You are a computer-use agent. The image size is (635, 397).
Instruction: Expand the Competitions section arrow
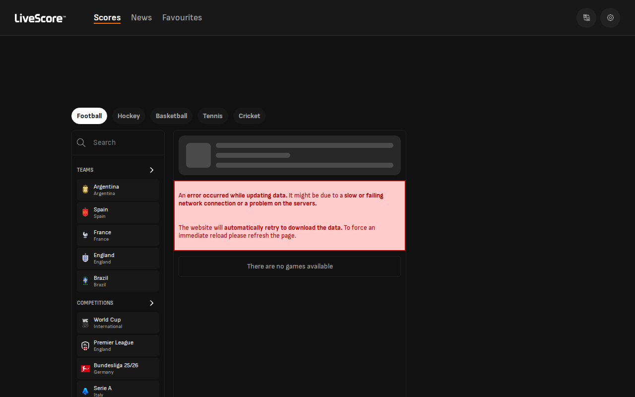[x=152, y=303]
